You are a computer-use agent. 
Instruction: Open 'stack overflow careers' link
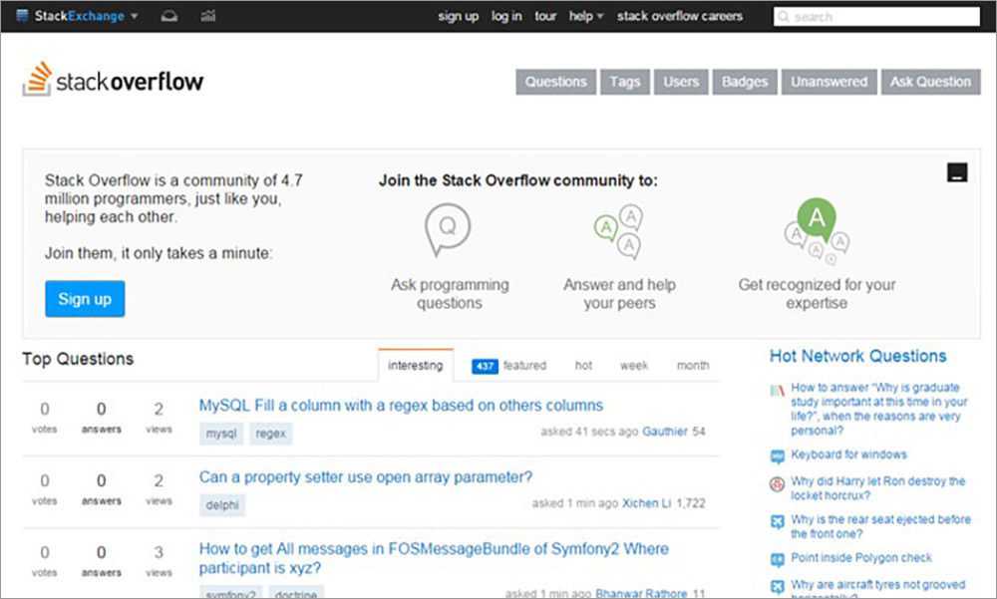coord(680,17)
